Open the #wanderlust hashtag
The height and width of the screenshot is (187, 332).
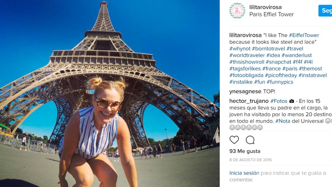[x=297, y=55]
